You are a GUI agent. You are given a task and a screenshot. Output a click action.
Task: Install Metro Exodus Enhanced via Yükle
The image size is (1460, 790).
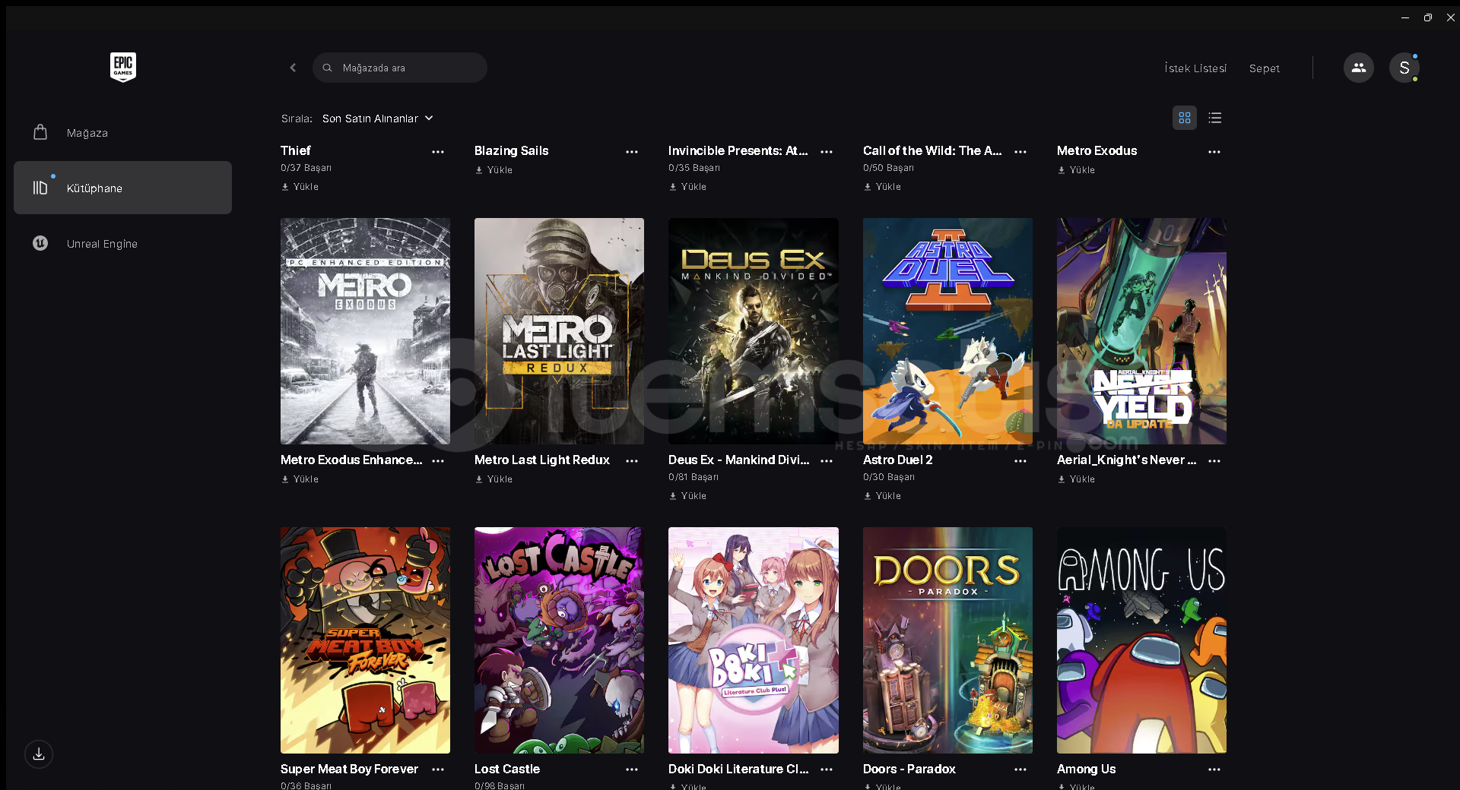point(300,479)
